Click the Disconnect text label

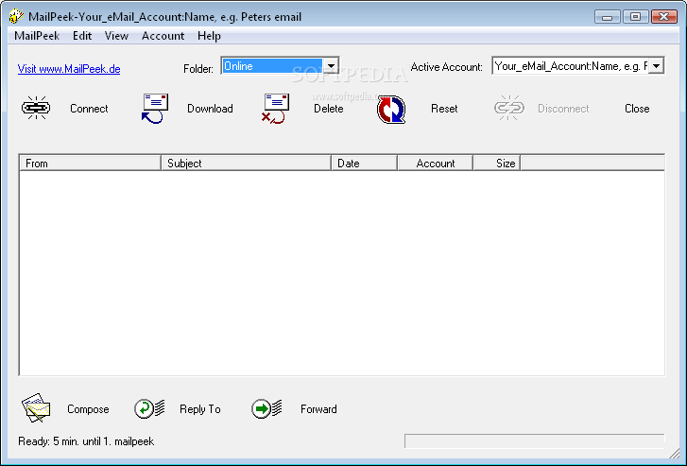[x=563, y=109]
